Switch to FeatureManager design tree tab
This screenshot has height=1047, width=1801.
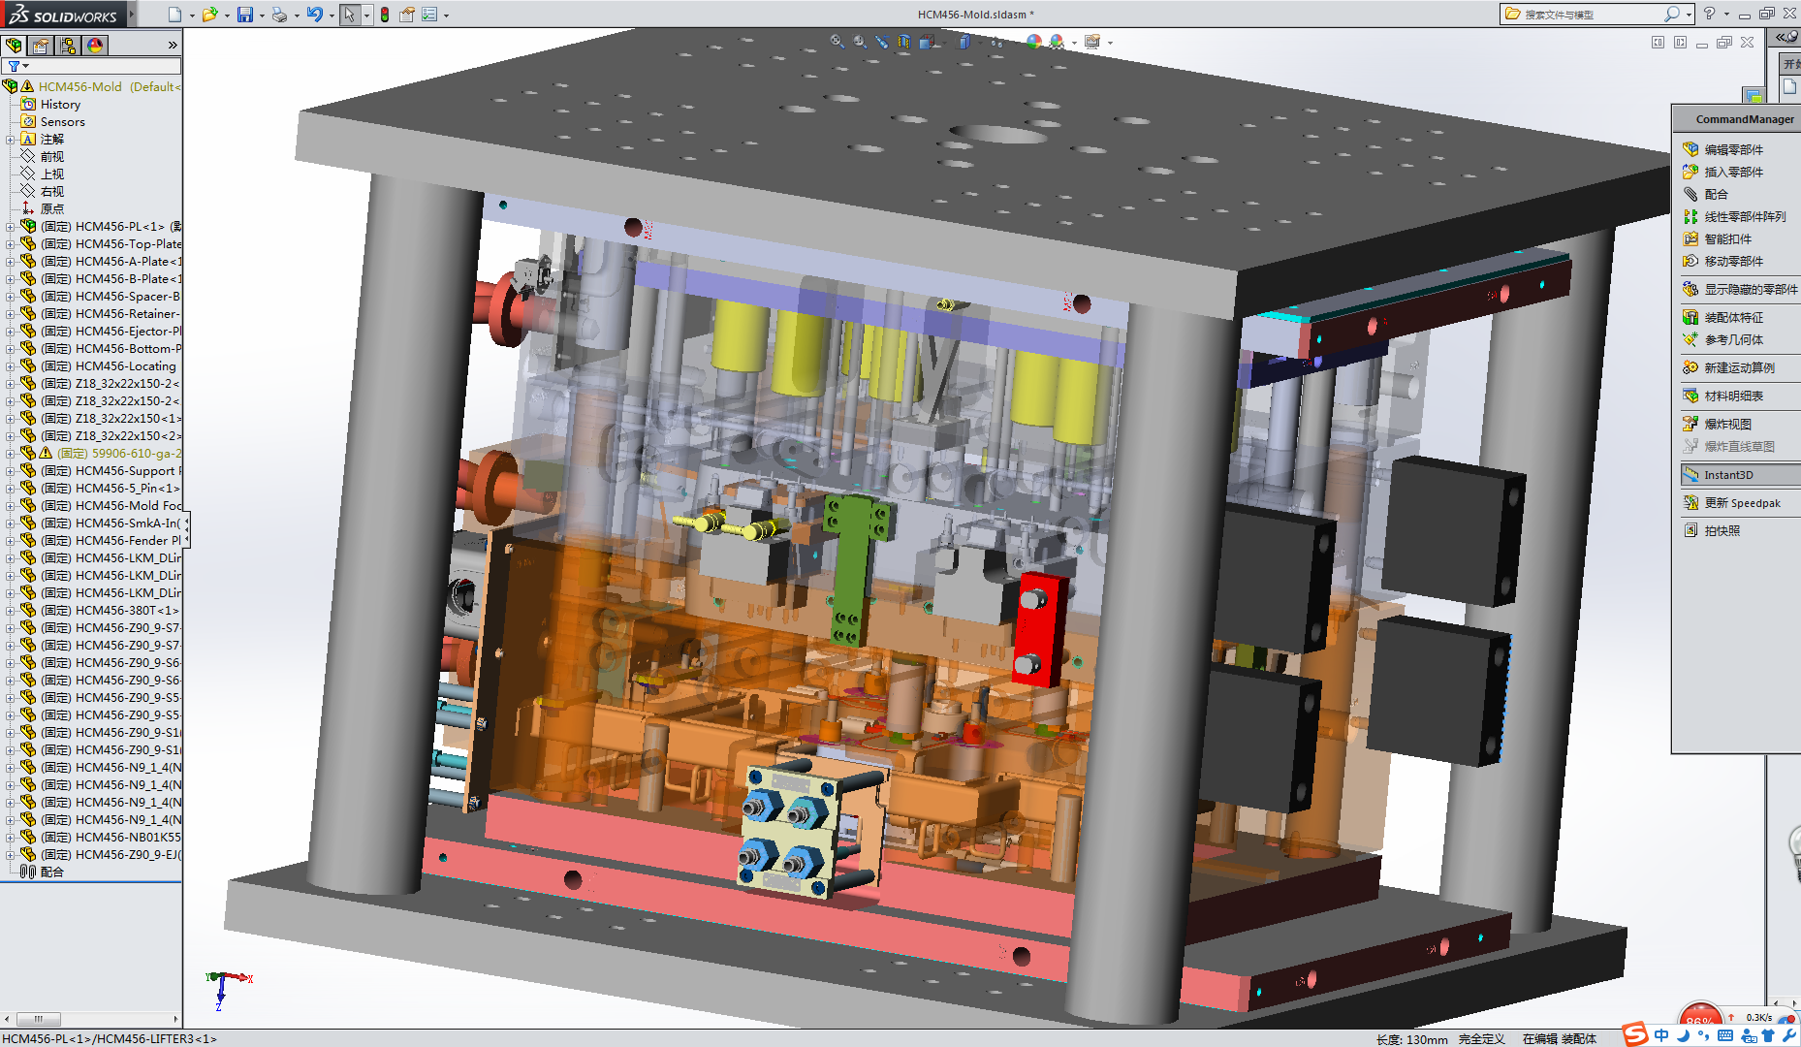14,46
